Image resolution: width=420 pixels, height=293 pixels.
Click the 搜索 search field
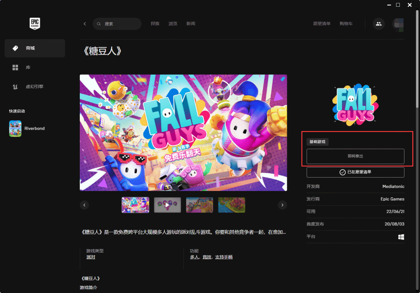(117, 24)
